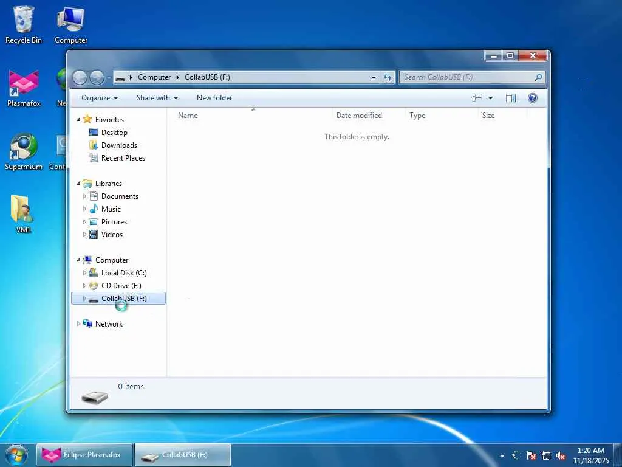The image size is (622, 467).
Task: Open the Action Center flag tray icon
Action: tap(531, 455)
